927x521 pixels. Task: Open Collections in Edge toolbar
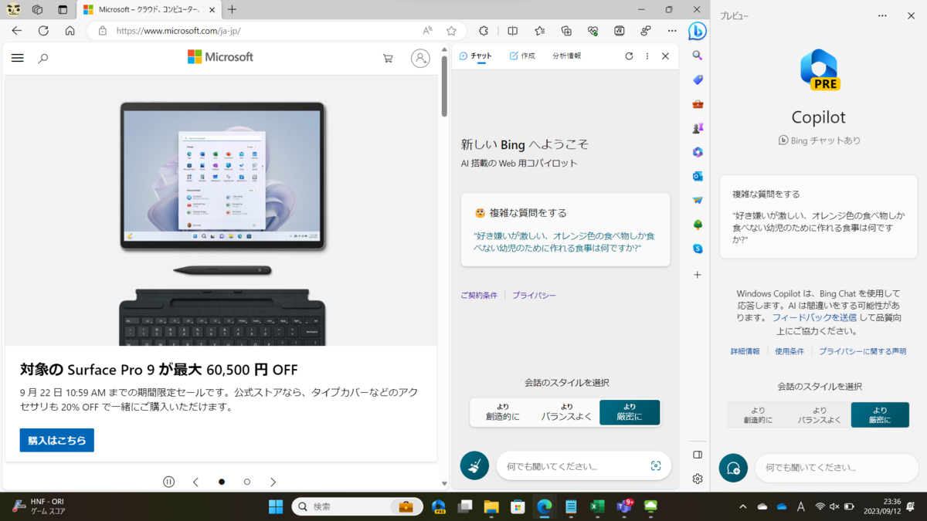pyautogui.click(x=566, y=31)
